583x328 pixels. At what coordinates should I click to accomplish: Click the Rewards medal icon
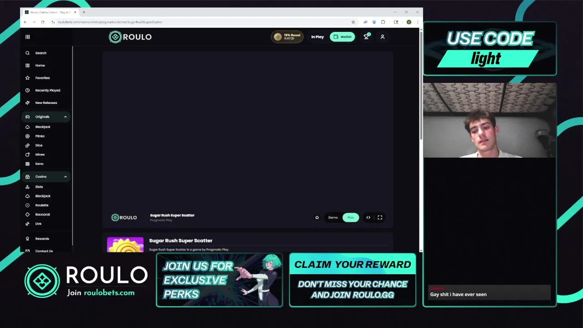[x=27, y=239]
